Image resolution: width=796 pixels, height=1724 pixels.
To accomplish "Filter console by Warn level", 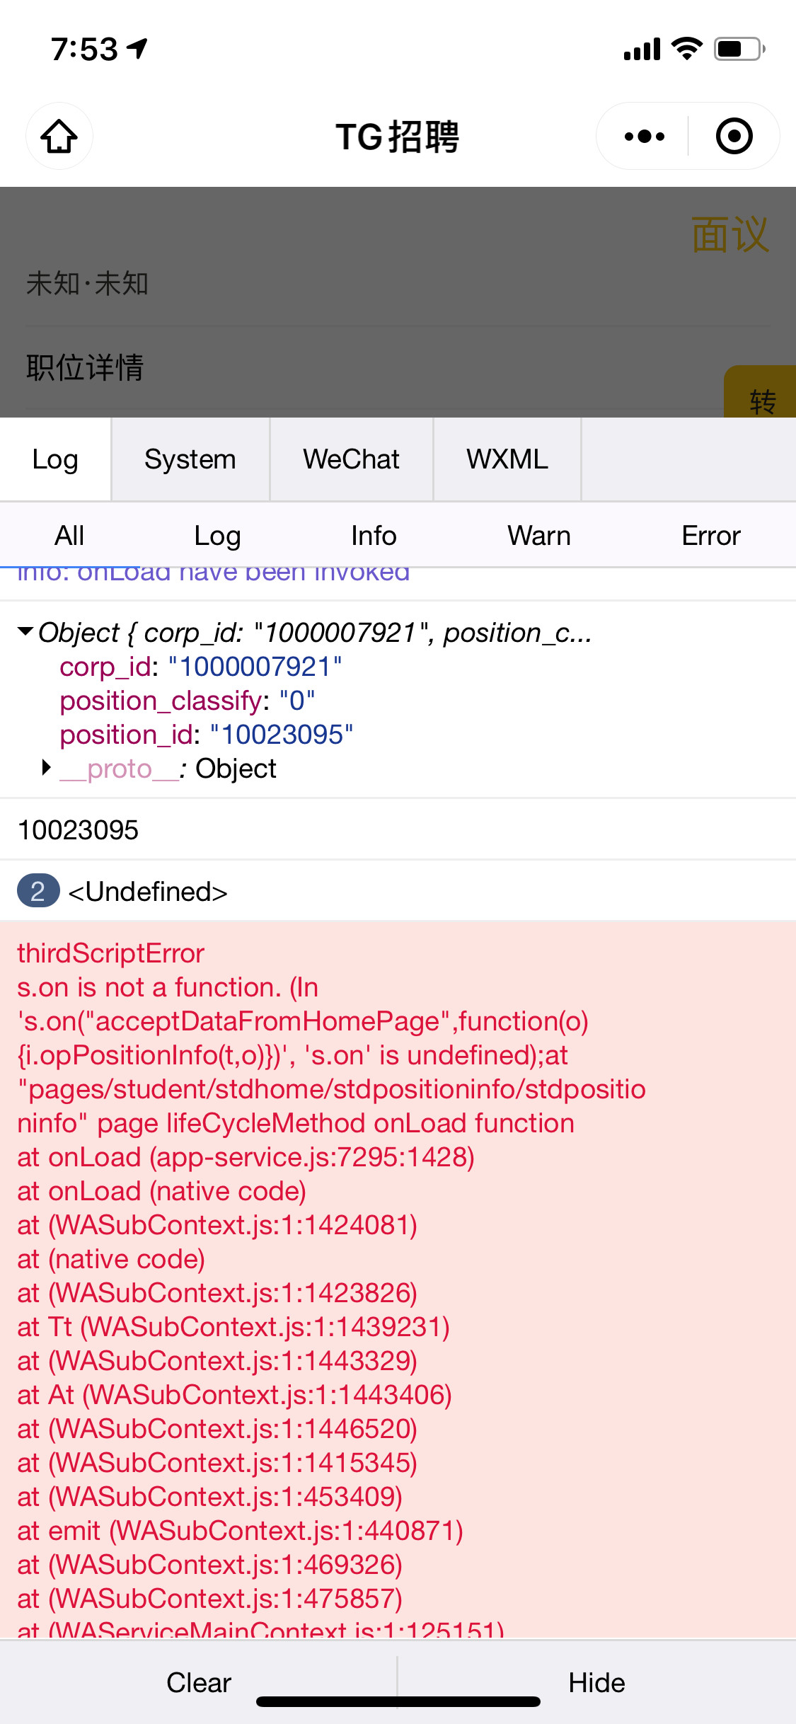I will click(538, 536).
